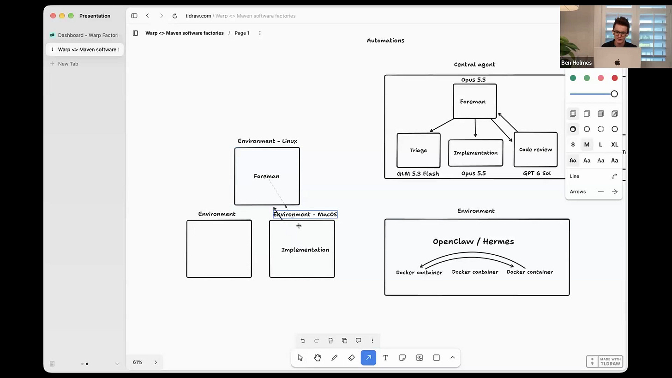Toggle the browser sidebar icon

(134, 16)
